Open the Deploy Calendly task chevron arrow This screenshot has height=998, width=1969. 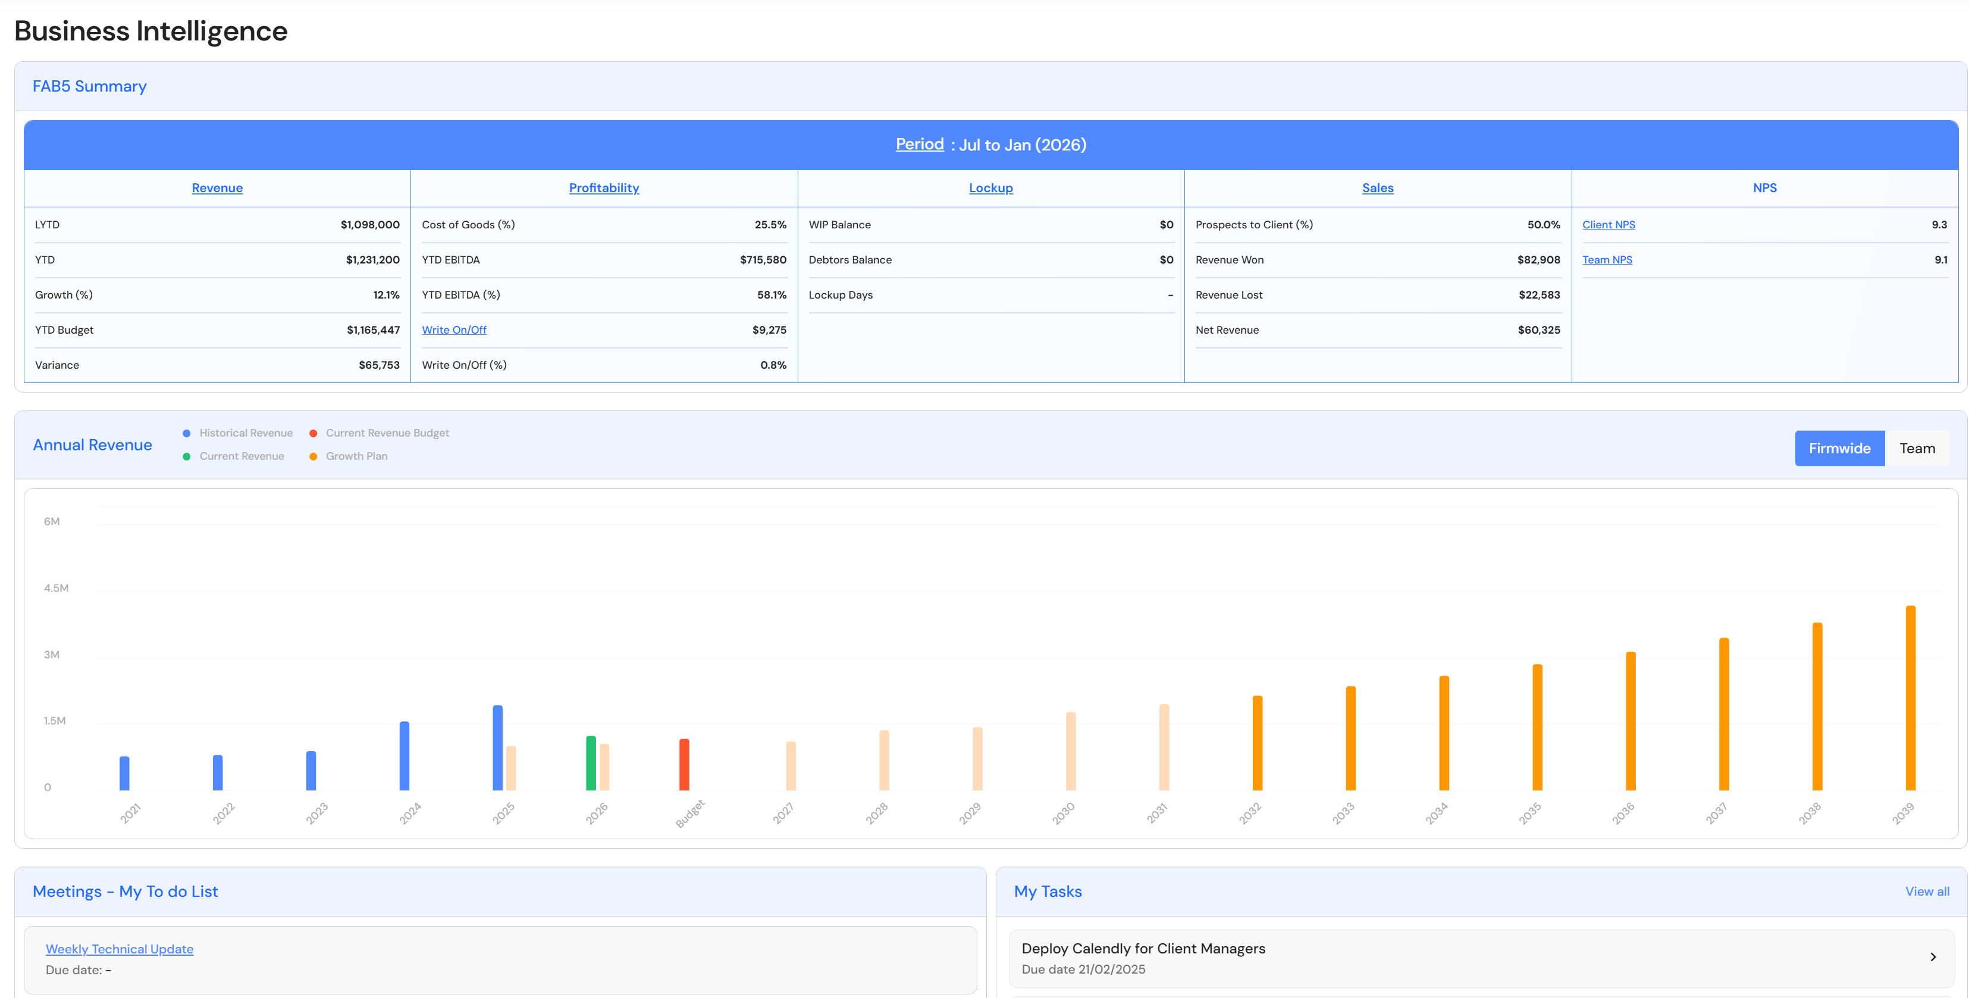[x=1932, y=958]
